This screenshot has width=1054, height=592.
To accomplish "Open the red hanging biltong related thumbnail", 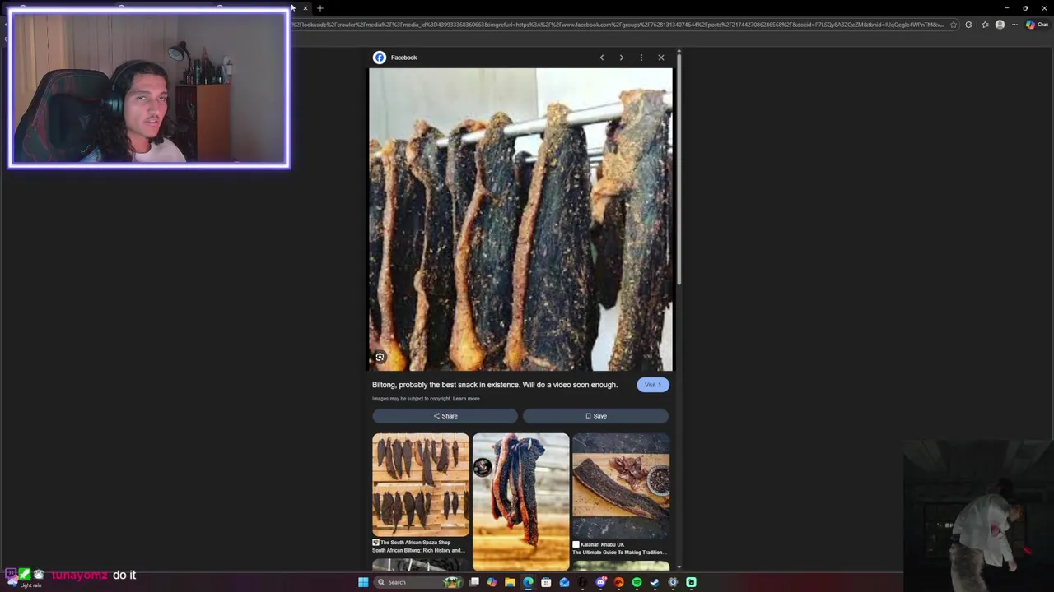I will tap(520, 502).
